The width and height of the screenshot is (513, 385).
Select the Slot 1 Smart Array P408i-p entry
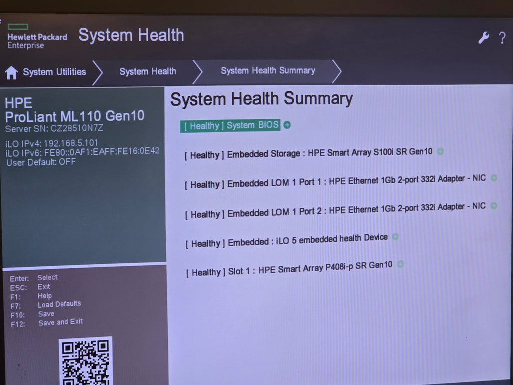[x=289, y=269]
